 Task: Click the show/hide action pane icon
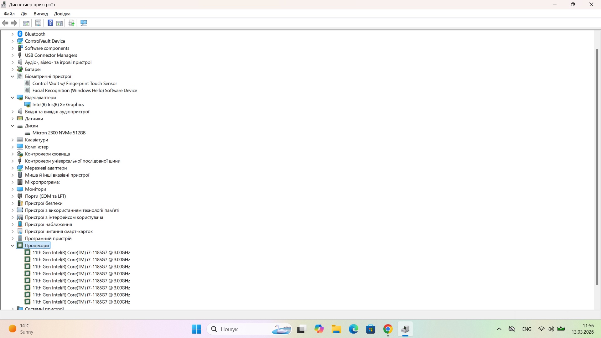coord(60,23)
